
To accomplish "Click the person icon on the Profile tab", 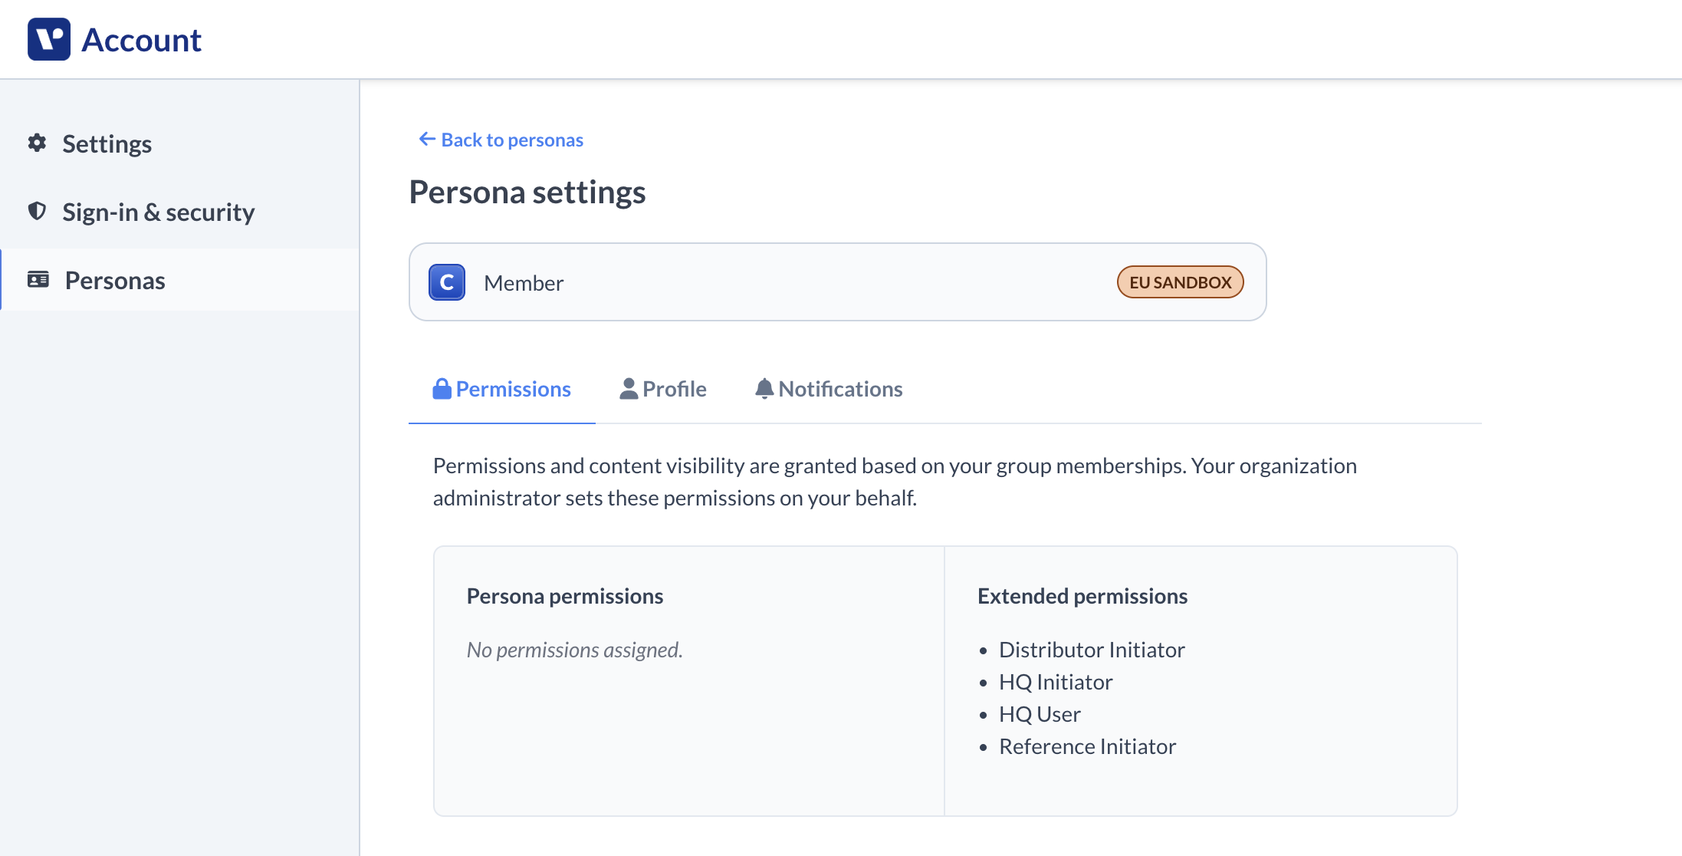I will point(629,389).
